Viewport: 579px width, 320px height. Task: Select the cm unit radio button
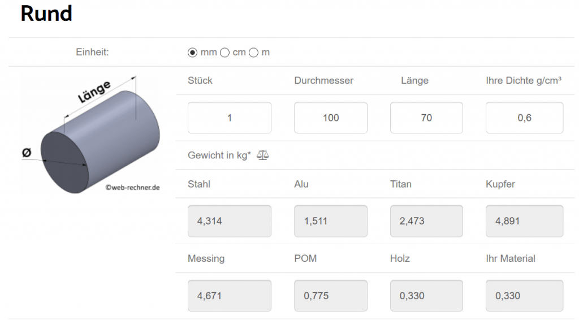click(x=224, y=53)
